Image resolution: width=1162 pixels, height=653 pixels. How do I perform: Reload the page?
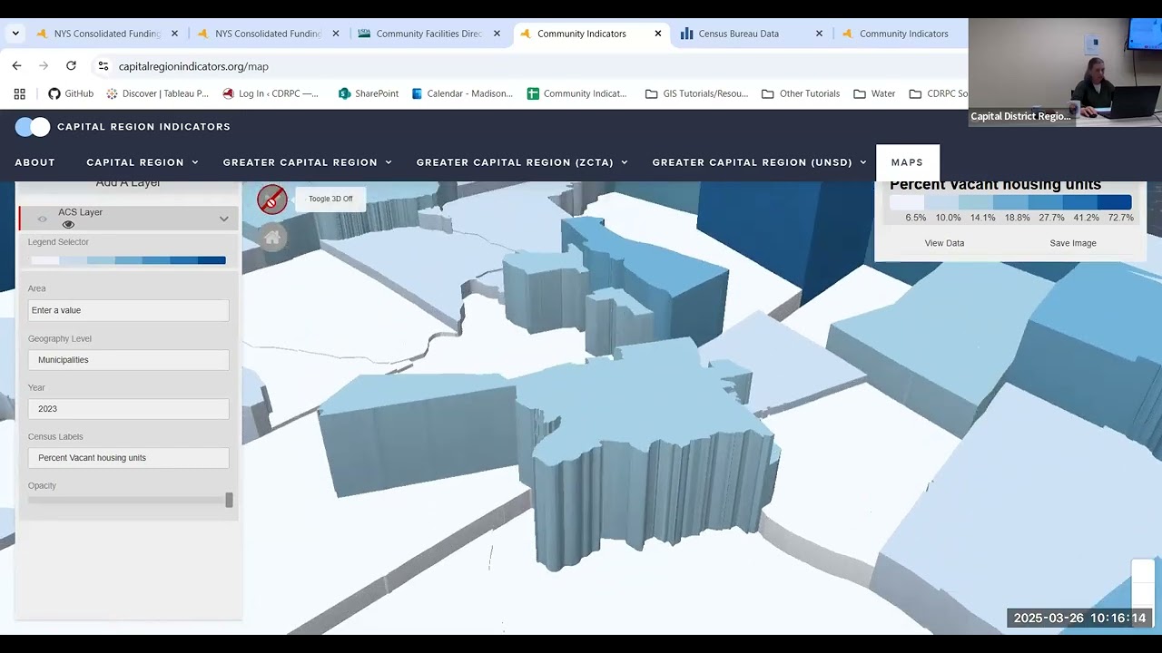click(x=71, y=66)
